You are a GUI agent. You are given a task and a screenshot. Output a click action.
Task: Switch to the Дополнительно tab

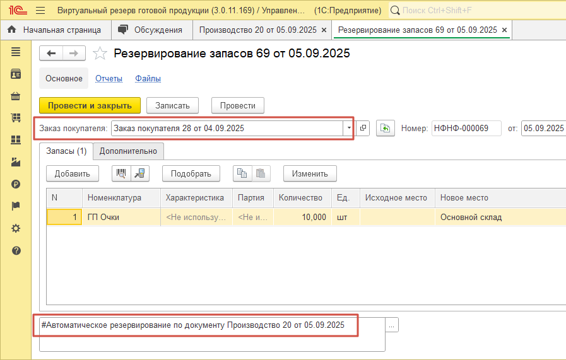[x=129, y=151]
